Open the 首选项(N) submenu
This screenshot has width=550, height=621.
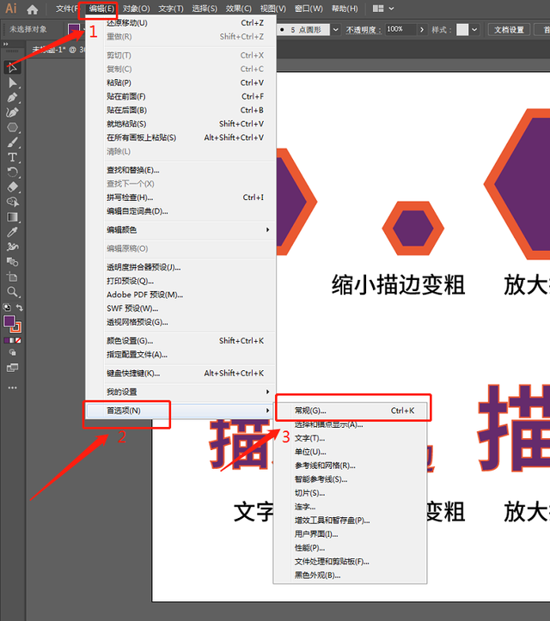point(180,411)
